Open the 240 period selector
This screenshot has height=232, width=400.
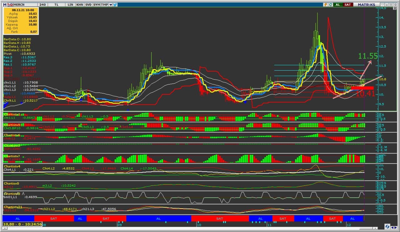pos(43,5)
